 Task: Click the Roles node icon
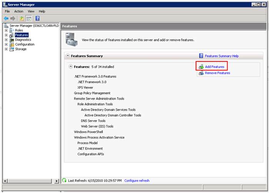click(x=12, y=30)
